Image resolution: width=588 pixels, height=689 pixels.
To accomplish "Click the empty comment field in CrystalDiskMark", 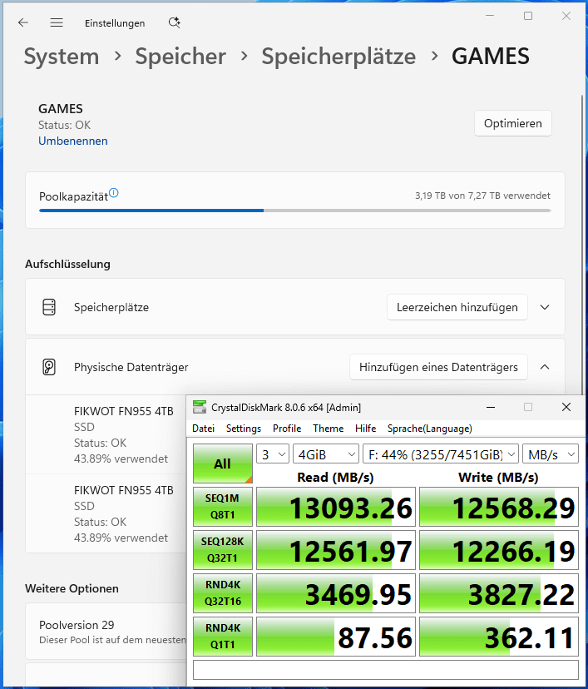I will [386, 670].
